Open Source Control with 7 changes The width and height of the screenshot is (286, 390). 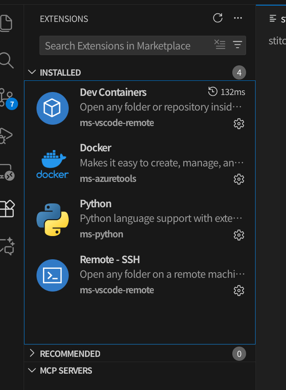point(7,97)
